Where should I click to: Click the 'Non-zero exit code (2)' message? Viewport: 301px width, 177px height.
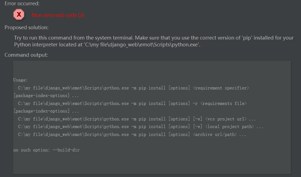58,15
